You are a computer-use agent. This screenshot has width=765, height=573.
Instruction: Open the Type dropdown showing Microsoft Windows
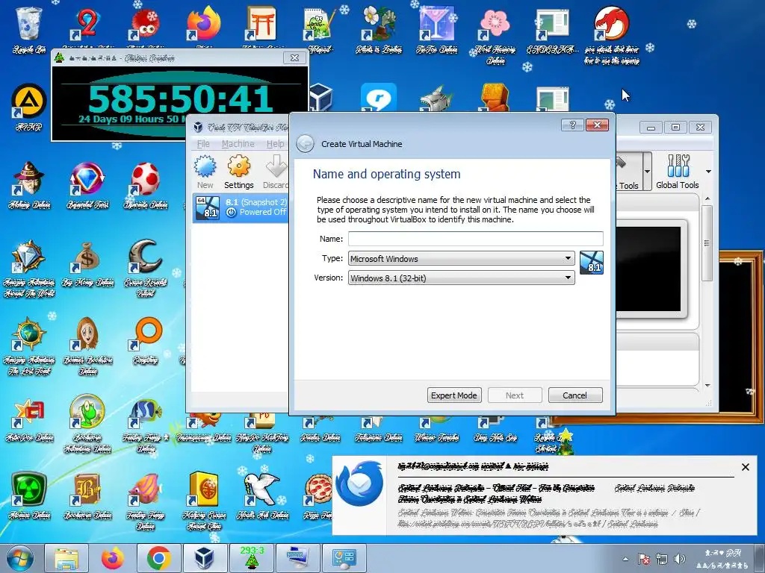pos(461,259)
